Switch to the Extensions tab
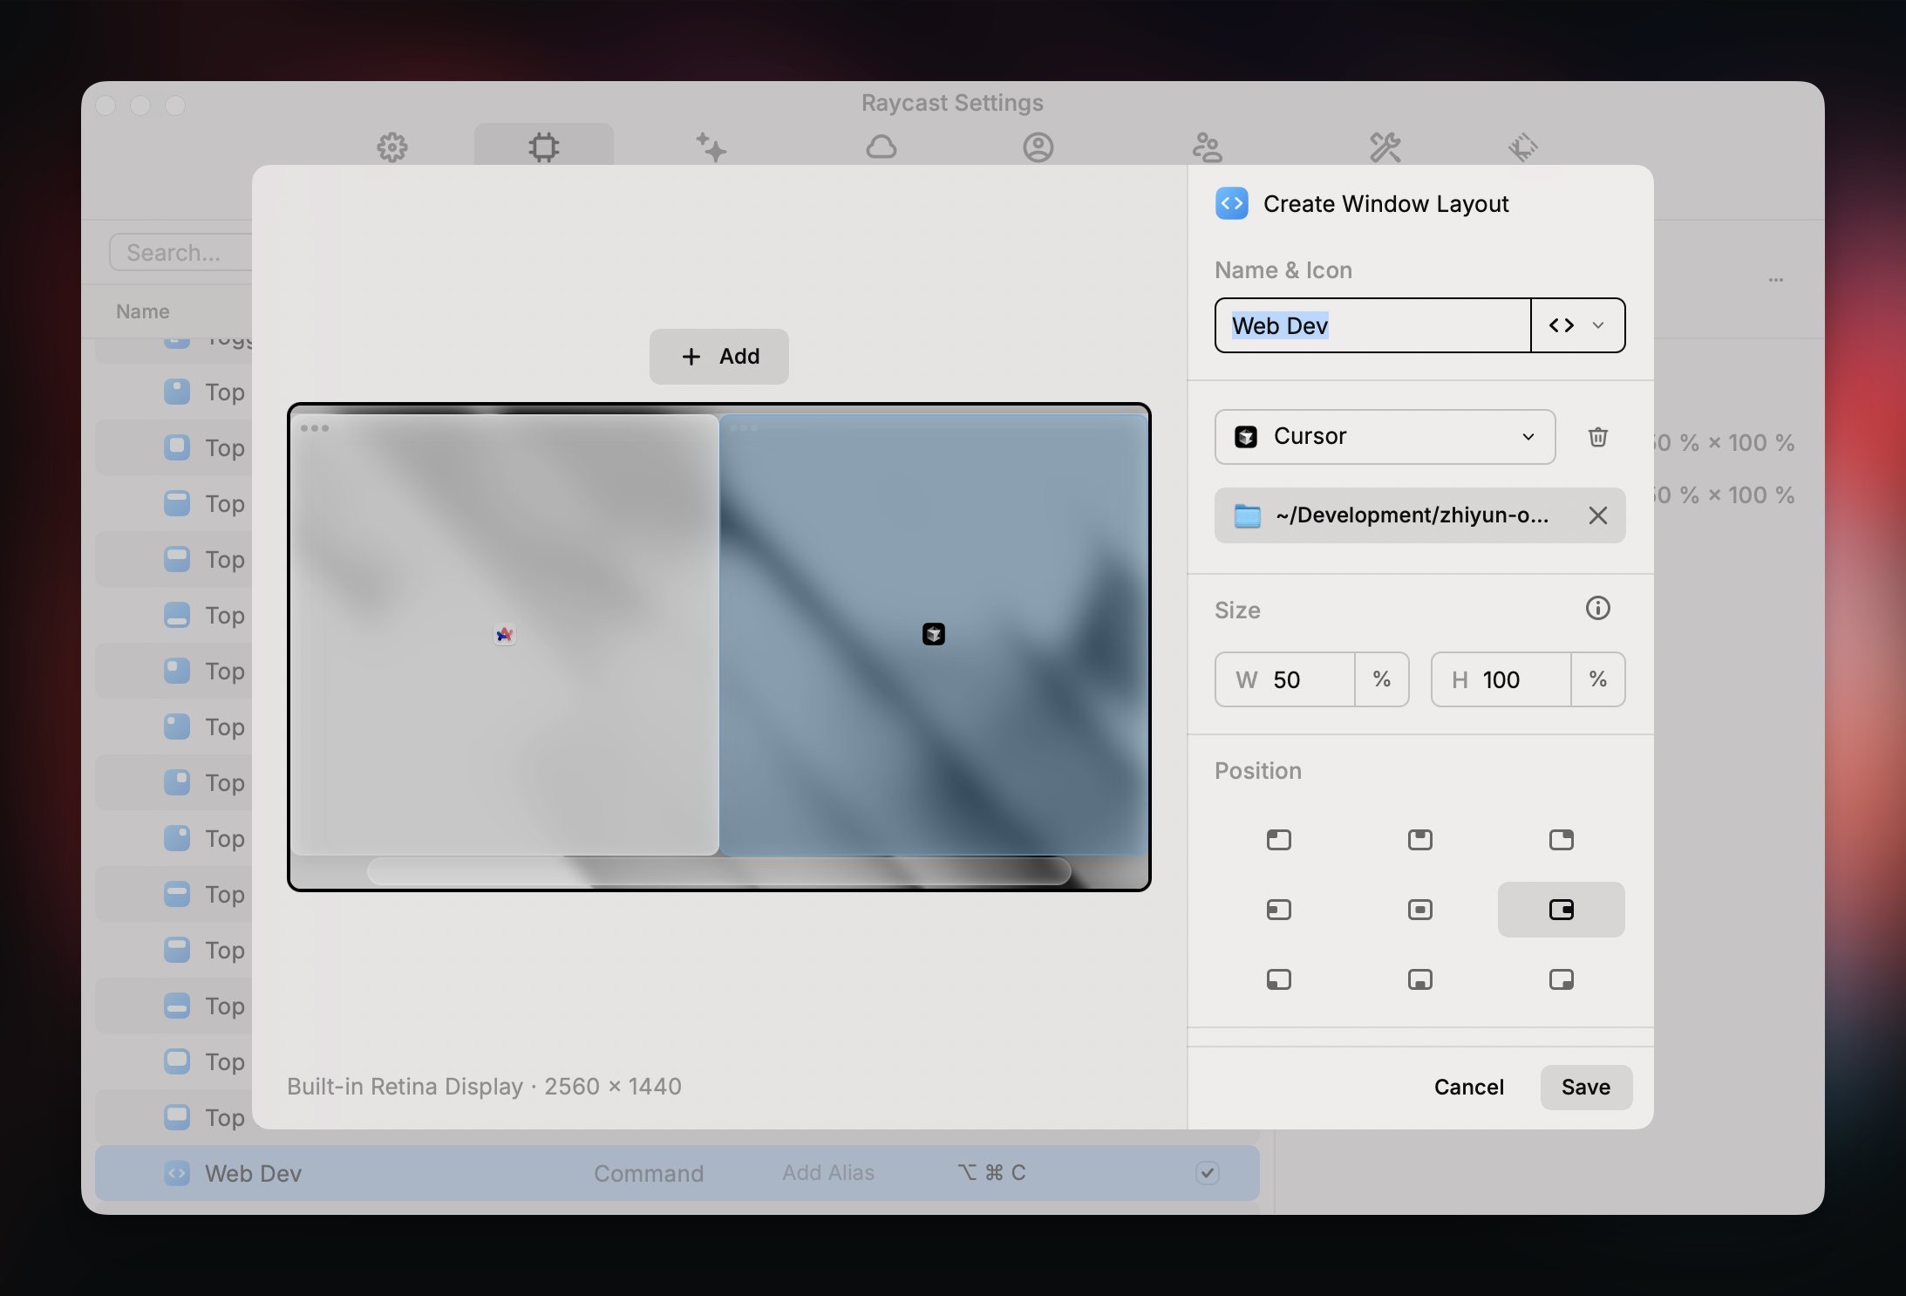The image size is (1906, 1296). pyautogui.click(x=542, y=147)
